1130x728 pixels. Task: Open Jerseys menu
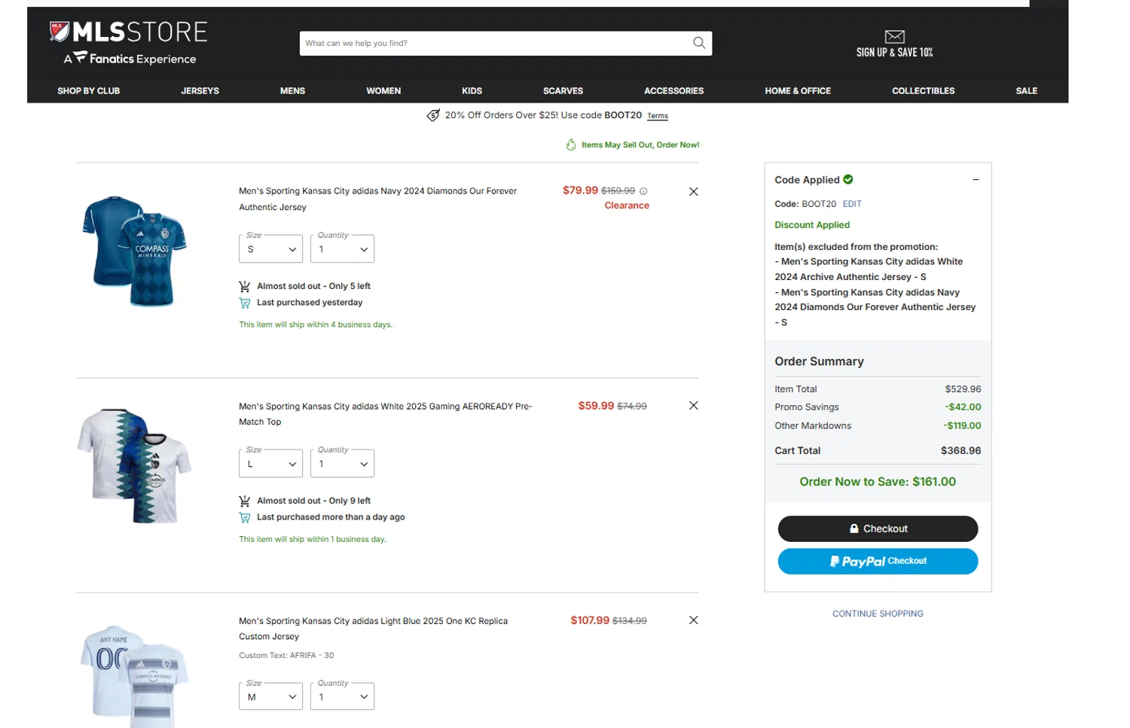click(200, 91)
